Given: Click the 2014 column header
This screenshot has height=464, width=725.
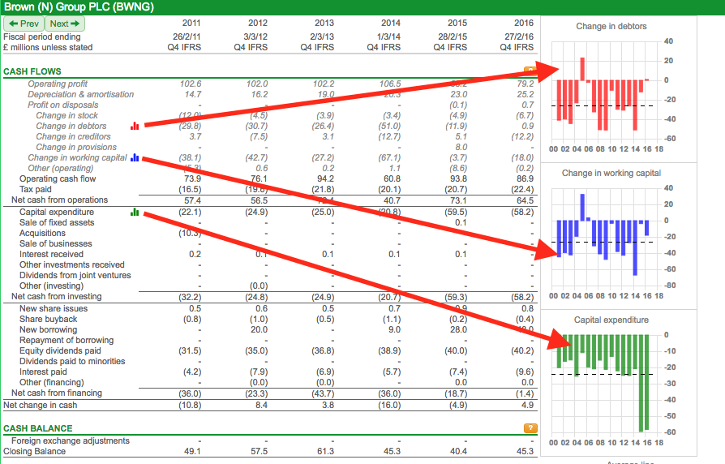Looking at the screenshot, I should 391,24.
